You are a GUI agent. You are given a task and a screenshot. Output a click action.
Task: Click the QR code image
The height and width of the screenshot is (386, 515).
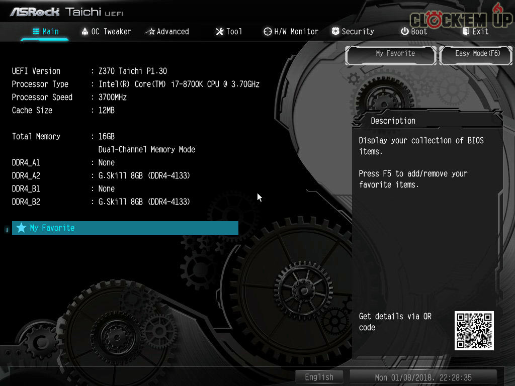tap(474, 330)
